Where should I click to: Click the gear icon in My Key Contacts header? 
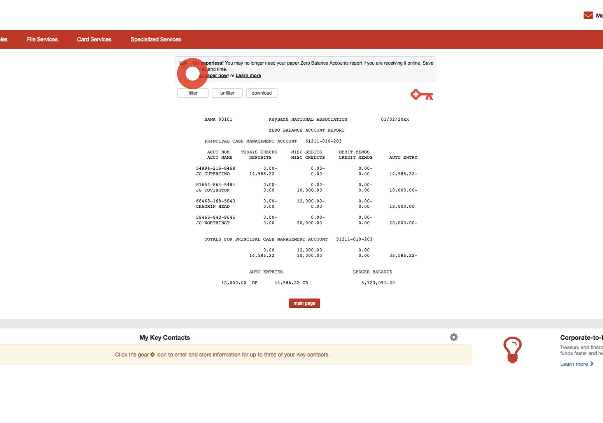[454, 337]
